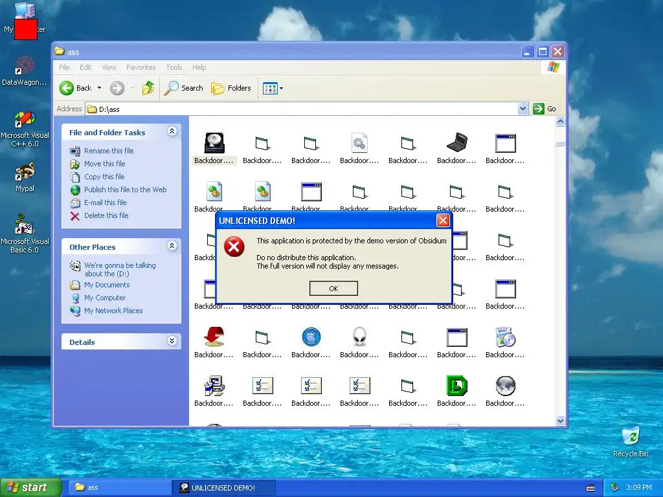This screenshot has width=663, height=497.
Task: Open the Recycle Bin
Action: [631, 442]
